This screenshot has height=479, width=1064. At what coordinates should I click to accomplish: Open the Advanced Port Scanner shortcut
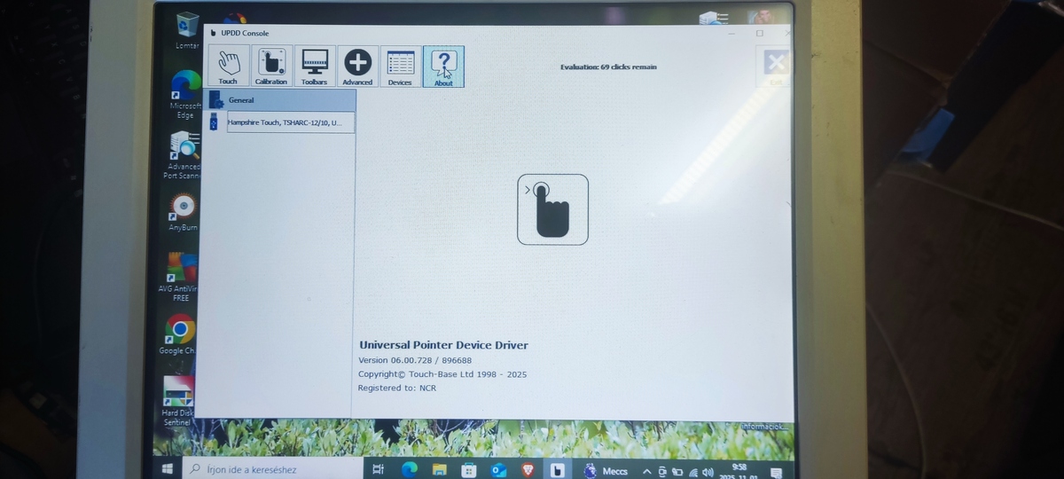click(183, 156)
